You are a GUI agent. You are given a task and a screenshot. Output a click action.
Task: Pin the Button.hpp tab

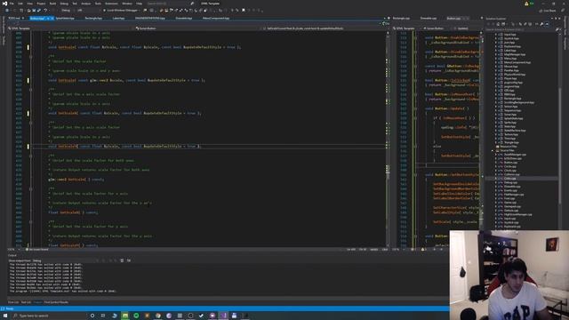[48, 18]
